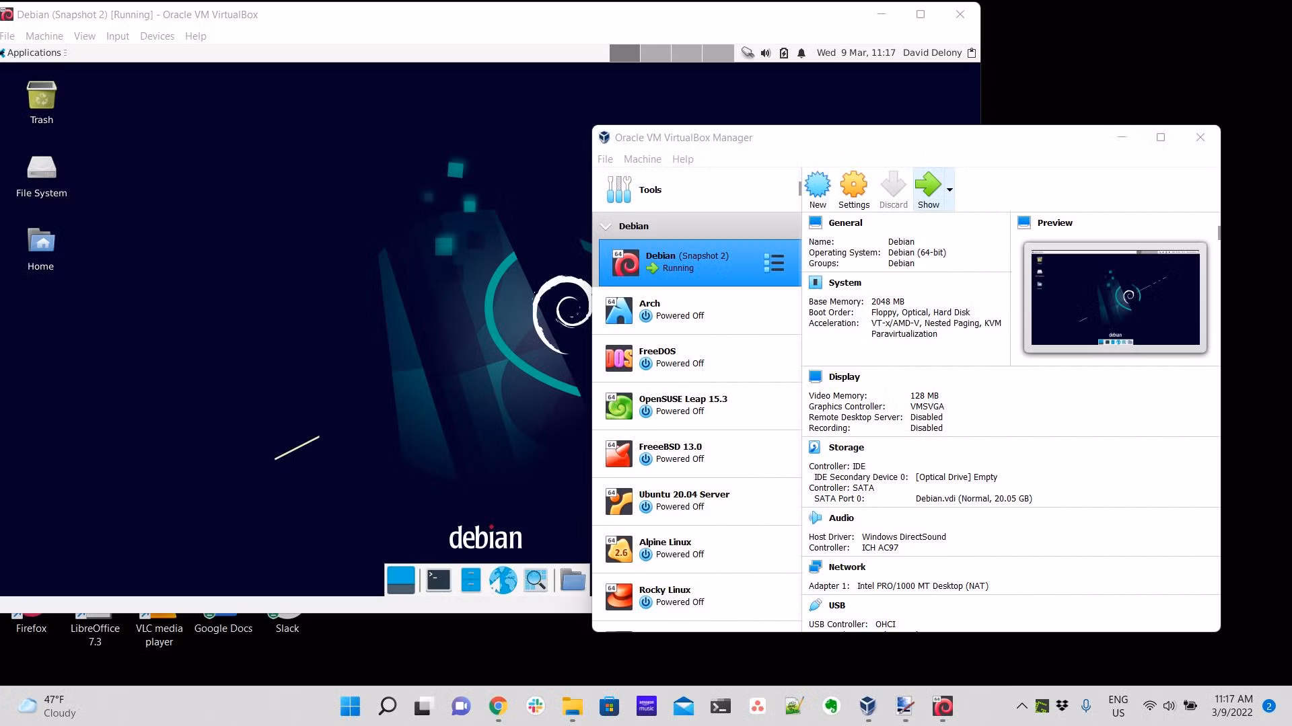1292x726 pixels.
Task: Open Settings with the gear toolbar icon
Action: (853, 184)
